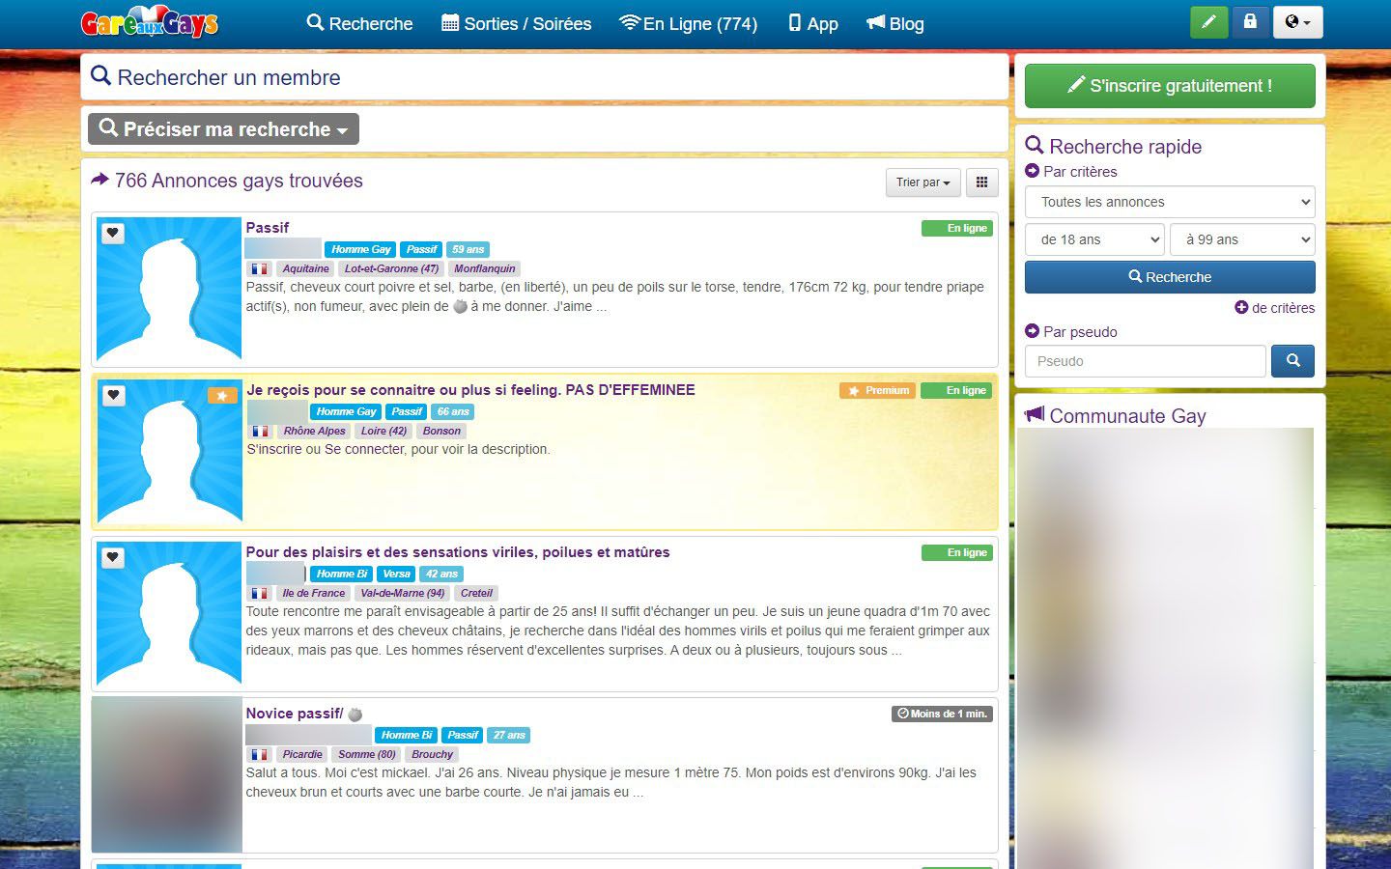Click the Premium badge on second listing

877,391
